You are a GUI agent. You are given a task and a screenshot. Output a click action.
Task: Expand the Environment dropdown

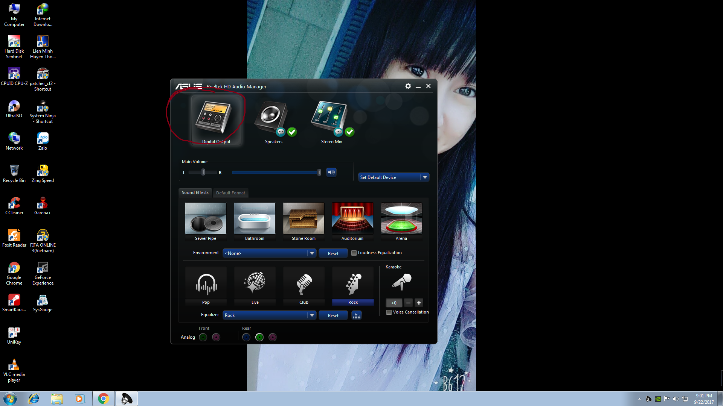click(312, 253)
